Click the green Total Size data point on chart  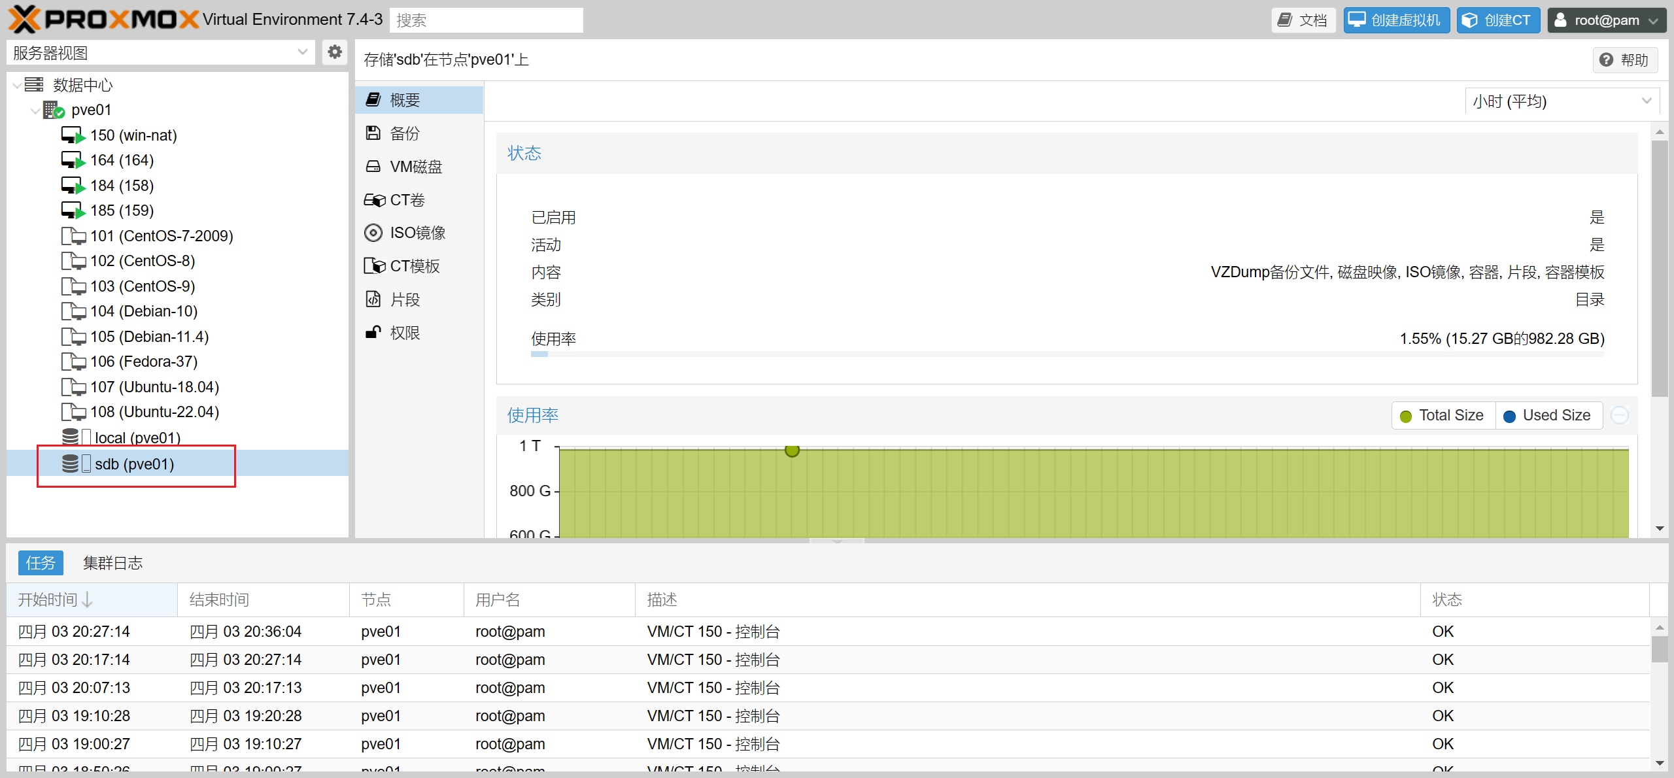792,450
